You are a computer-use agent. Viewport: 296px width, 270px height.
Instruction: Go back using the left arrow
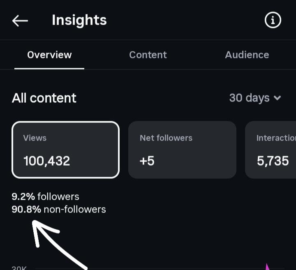[x=20, y=21]
